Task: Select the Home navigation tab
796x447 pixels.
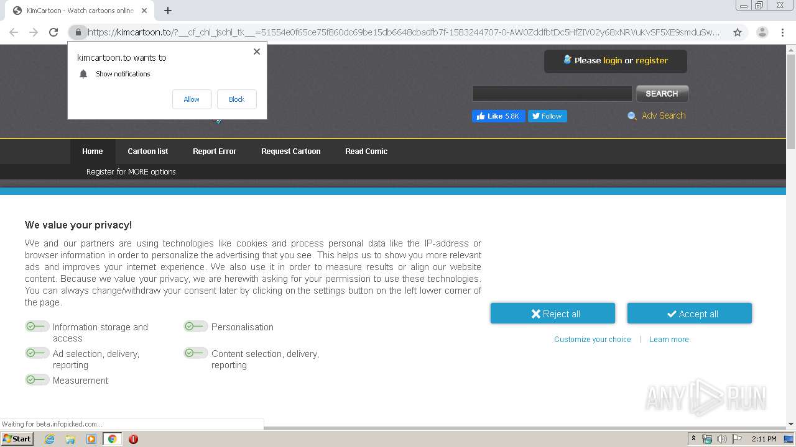Action: click(93, 151)
